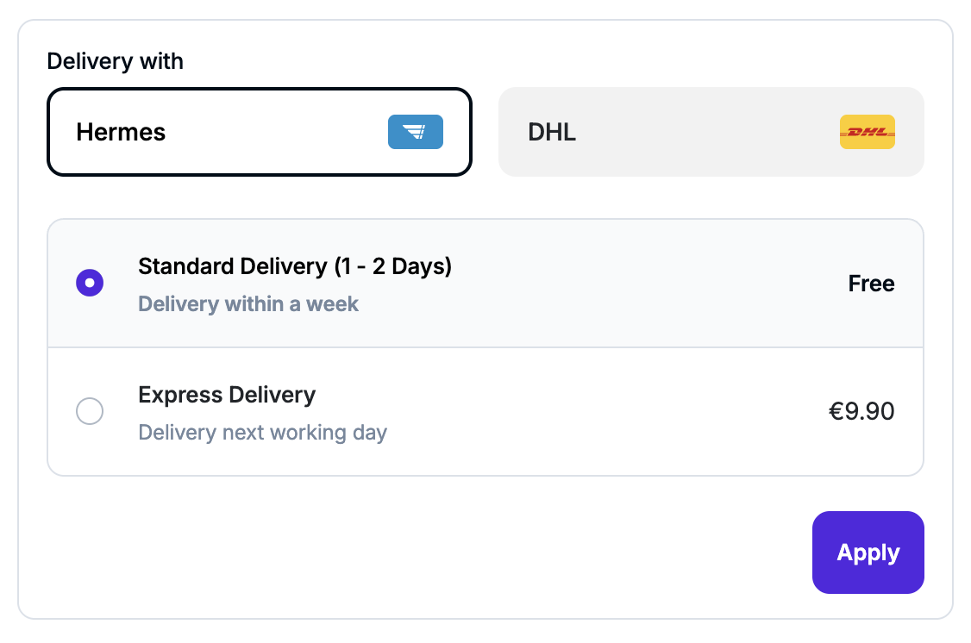Click the €9.90 express price
Viewport: 971px width, 643px height.
(861, 411)
